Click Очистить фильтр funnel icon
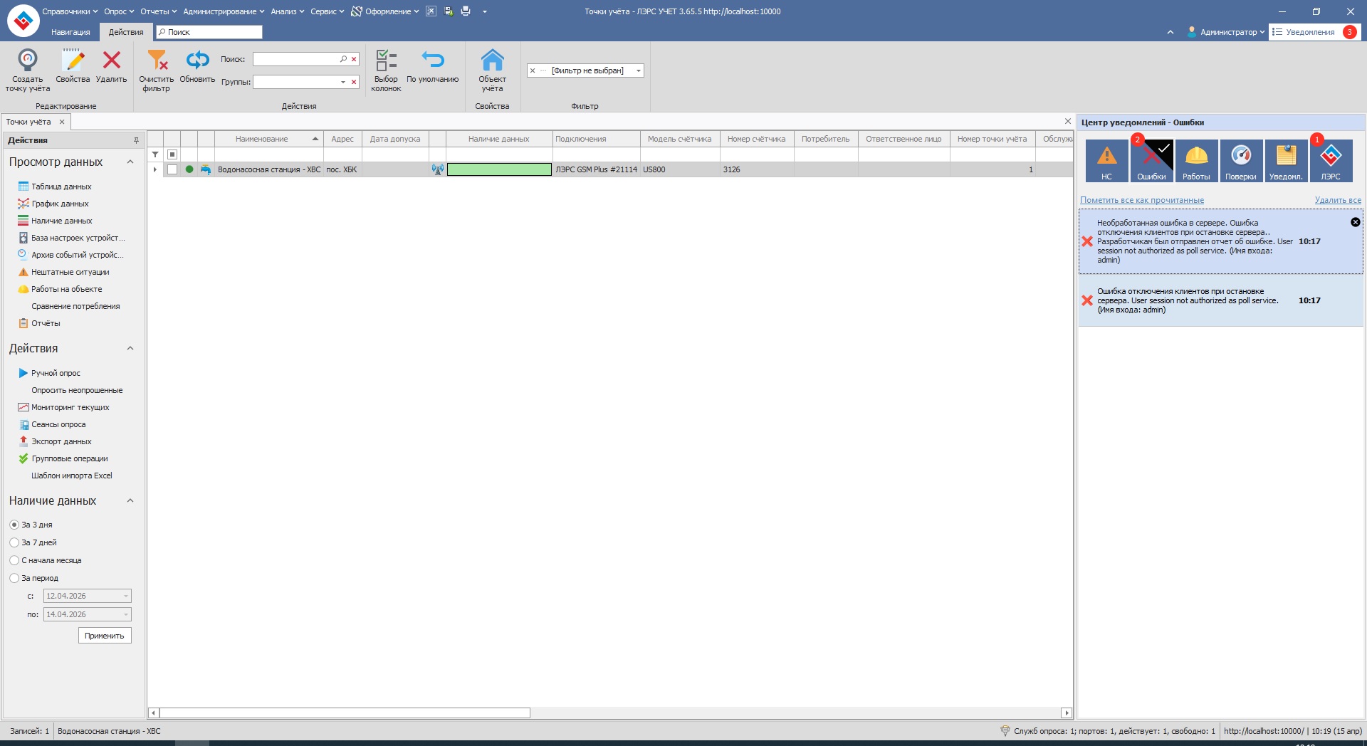The height and width of the screenshot is (746, 1367). tap(157, 61)
